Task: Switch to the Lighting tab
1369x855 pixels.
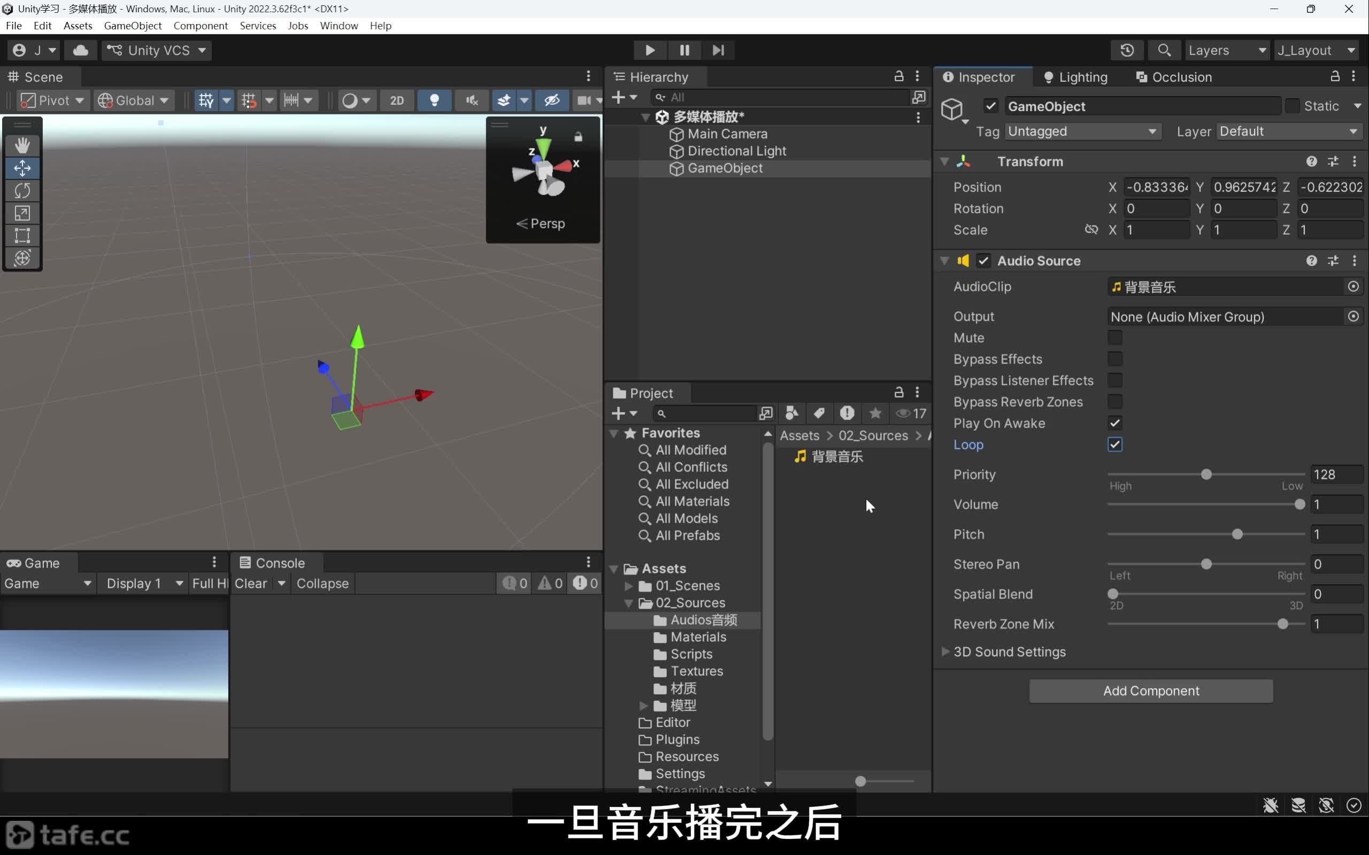Action: (1075, 77)
